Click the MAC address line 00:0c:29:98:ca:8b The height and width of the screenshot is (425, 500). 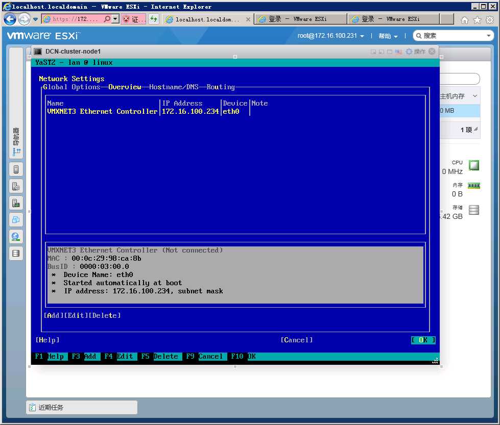point(94,258)
